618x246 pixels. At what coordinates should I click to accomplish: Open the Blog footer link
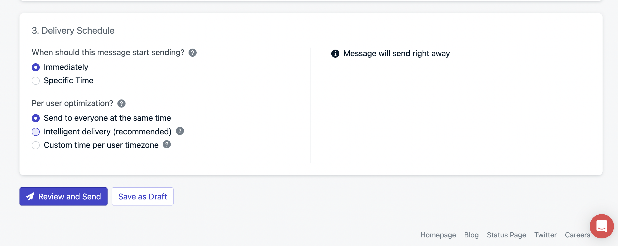[471, 235]
